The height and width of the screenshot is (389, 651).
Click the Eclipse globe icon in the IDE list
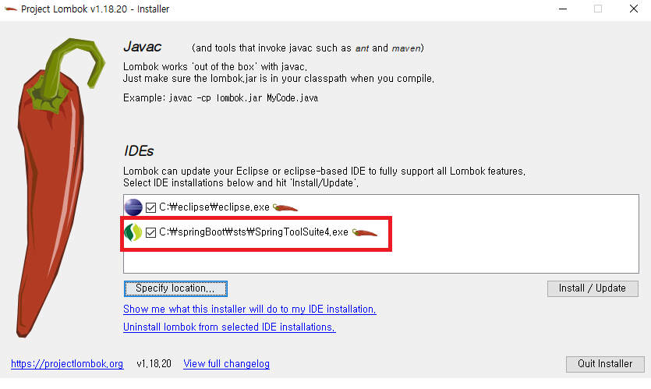133,207
